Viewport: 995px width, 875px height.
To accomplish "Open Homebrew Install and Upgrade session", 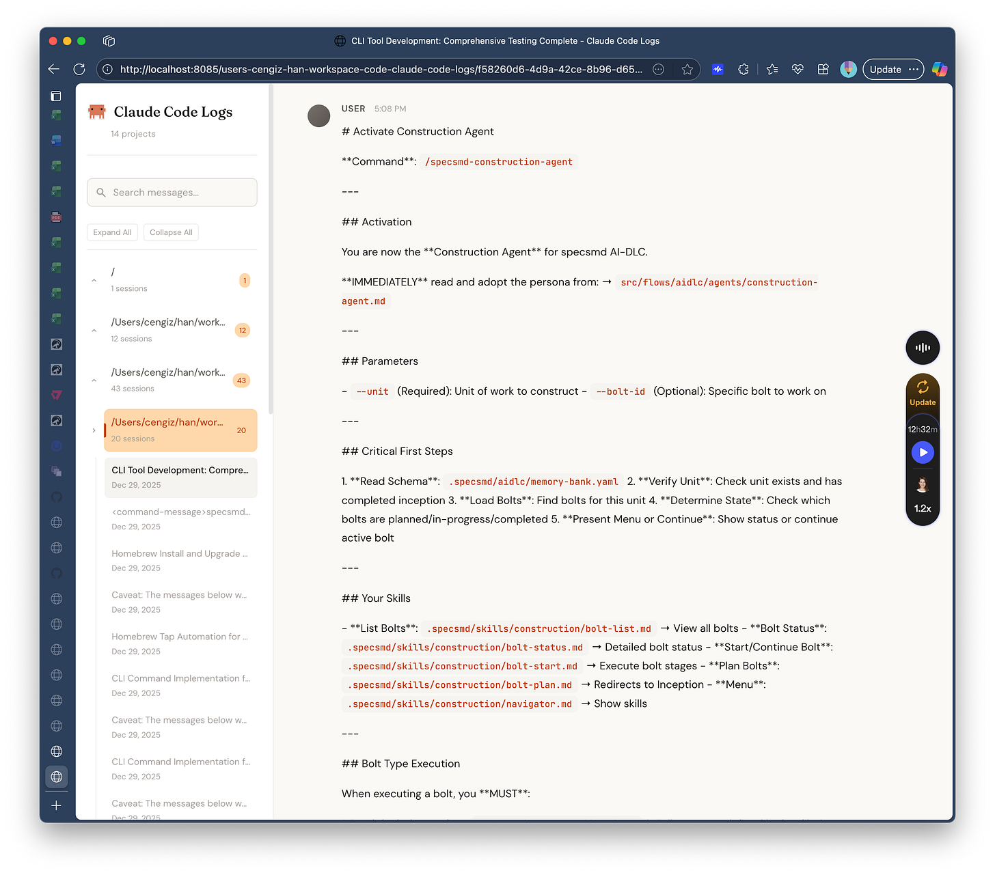I will (180, 560).
